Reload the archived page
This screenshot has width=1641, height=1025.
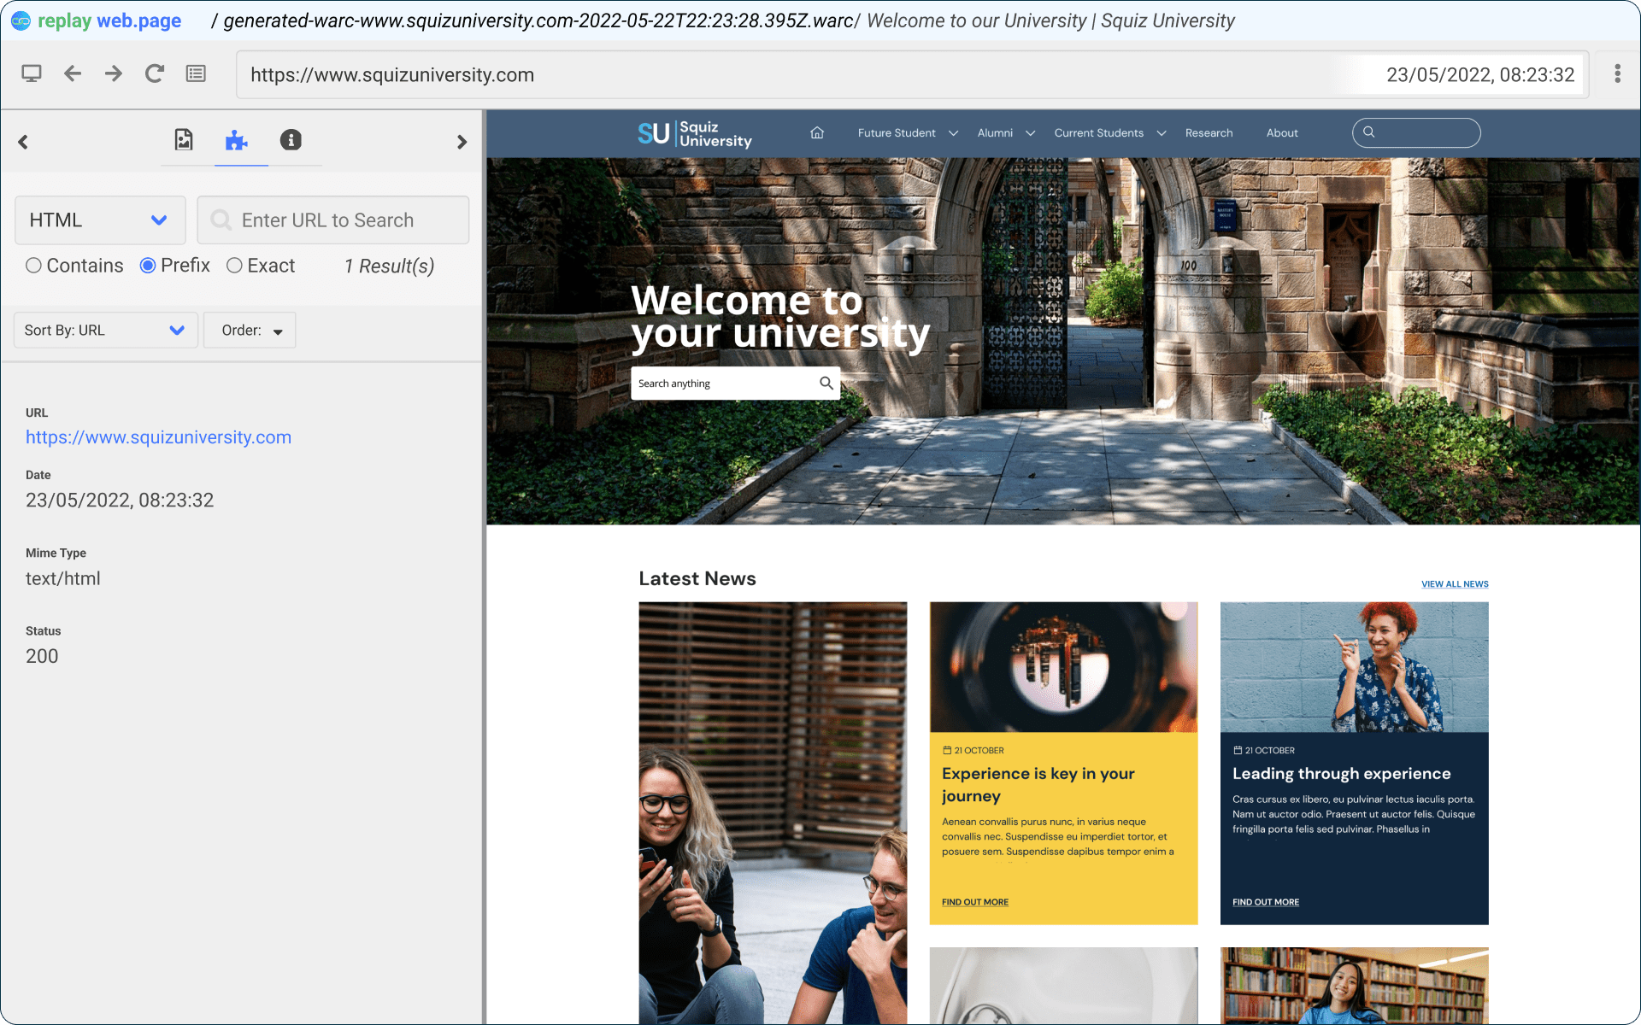click(x=155, y=74)
